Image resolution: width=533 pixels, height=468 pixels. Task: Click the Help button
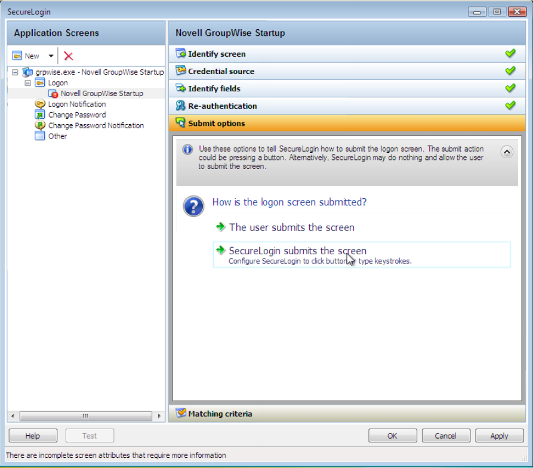click(x=33, y=436)
